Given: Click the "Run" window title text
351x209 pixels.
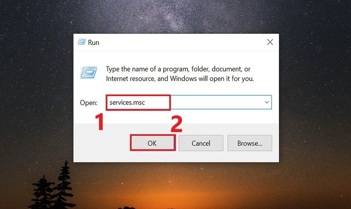Looking at the screenshot, I should [94, 42].
